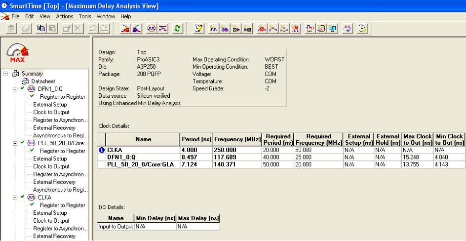Image resolution: width=466 pixels, height=241 pixels.
Task: Click the Add Maximum Delay constraint icon
Action: [x=272, y=29]
